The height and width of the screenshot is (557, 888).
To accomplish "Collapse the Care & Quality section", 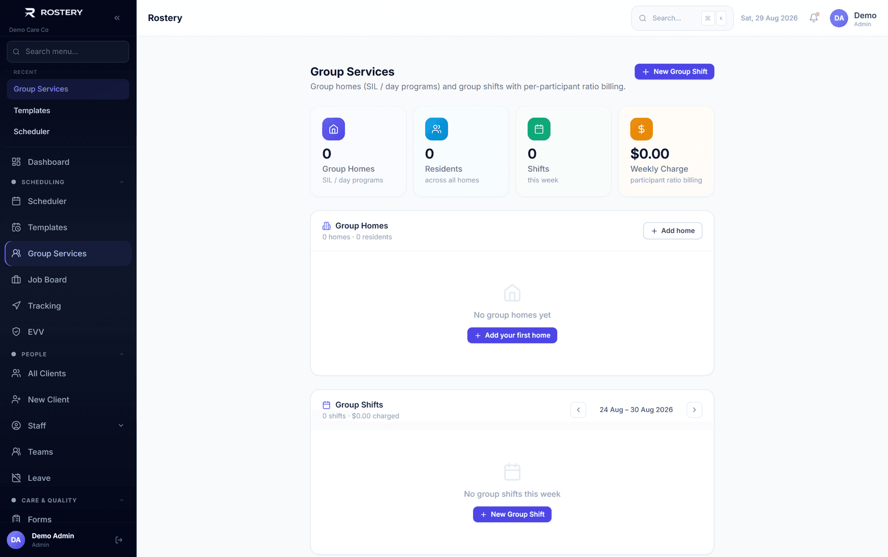I will tap(122, 500).
